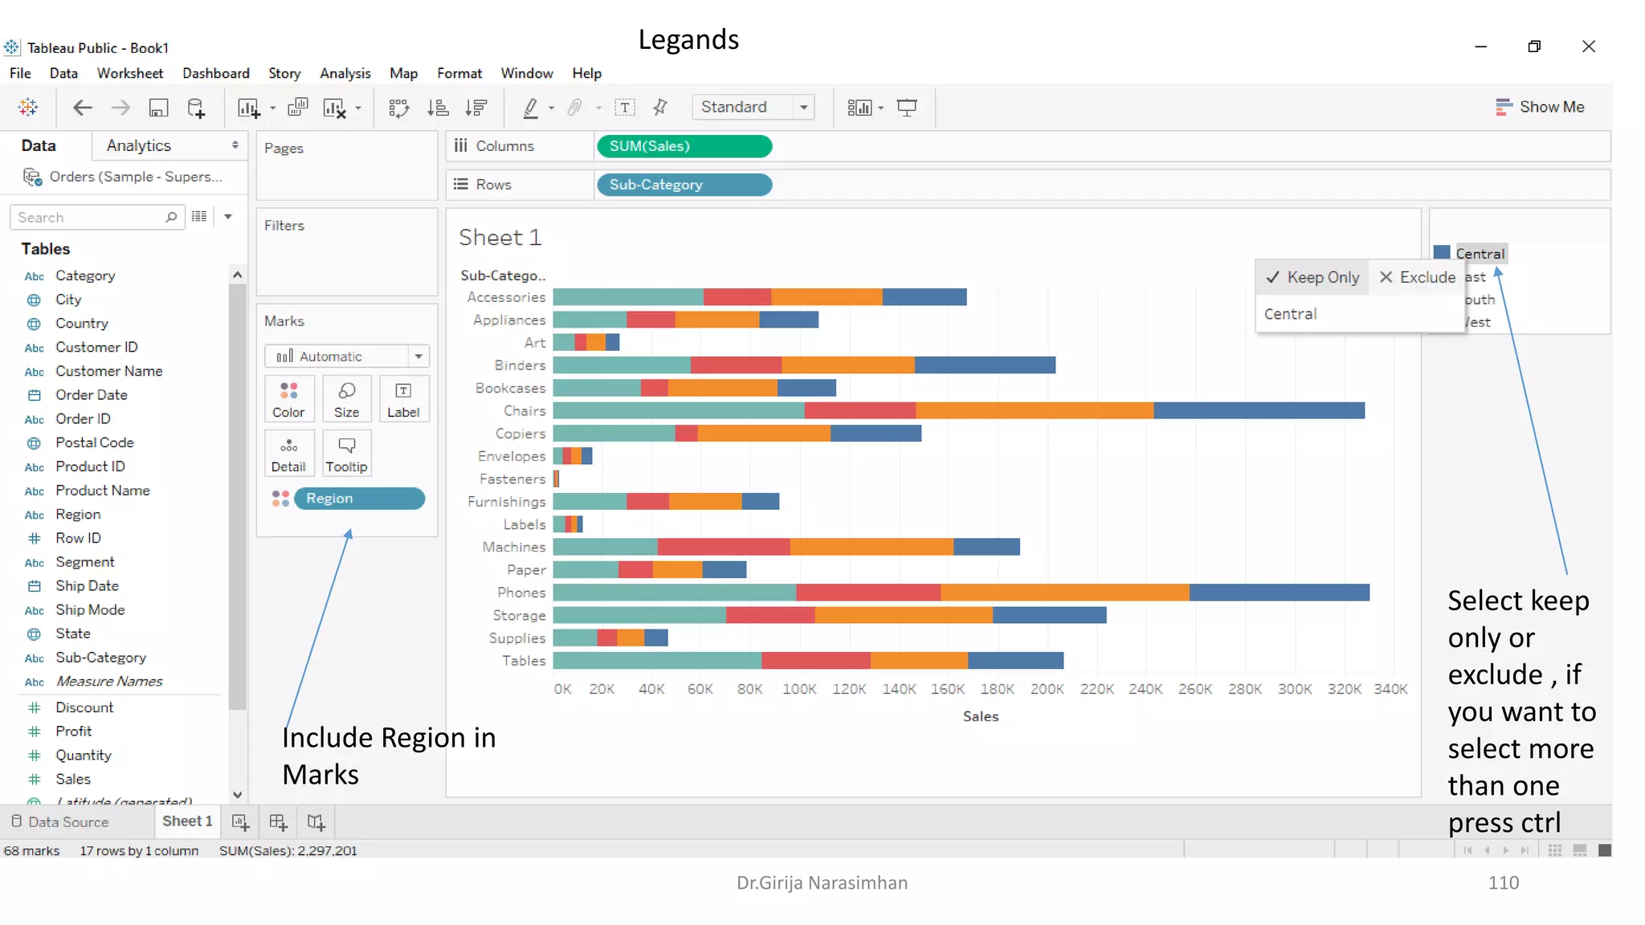Click the New Data Source icon

coord(196,108)
